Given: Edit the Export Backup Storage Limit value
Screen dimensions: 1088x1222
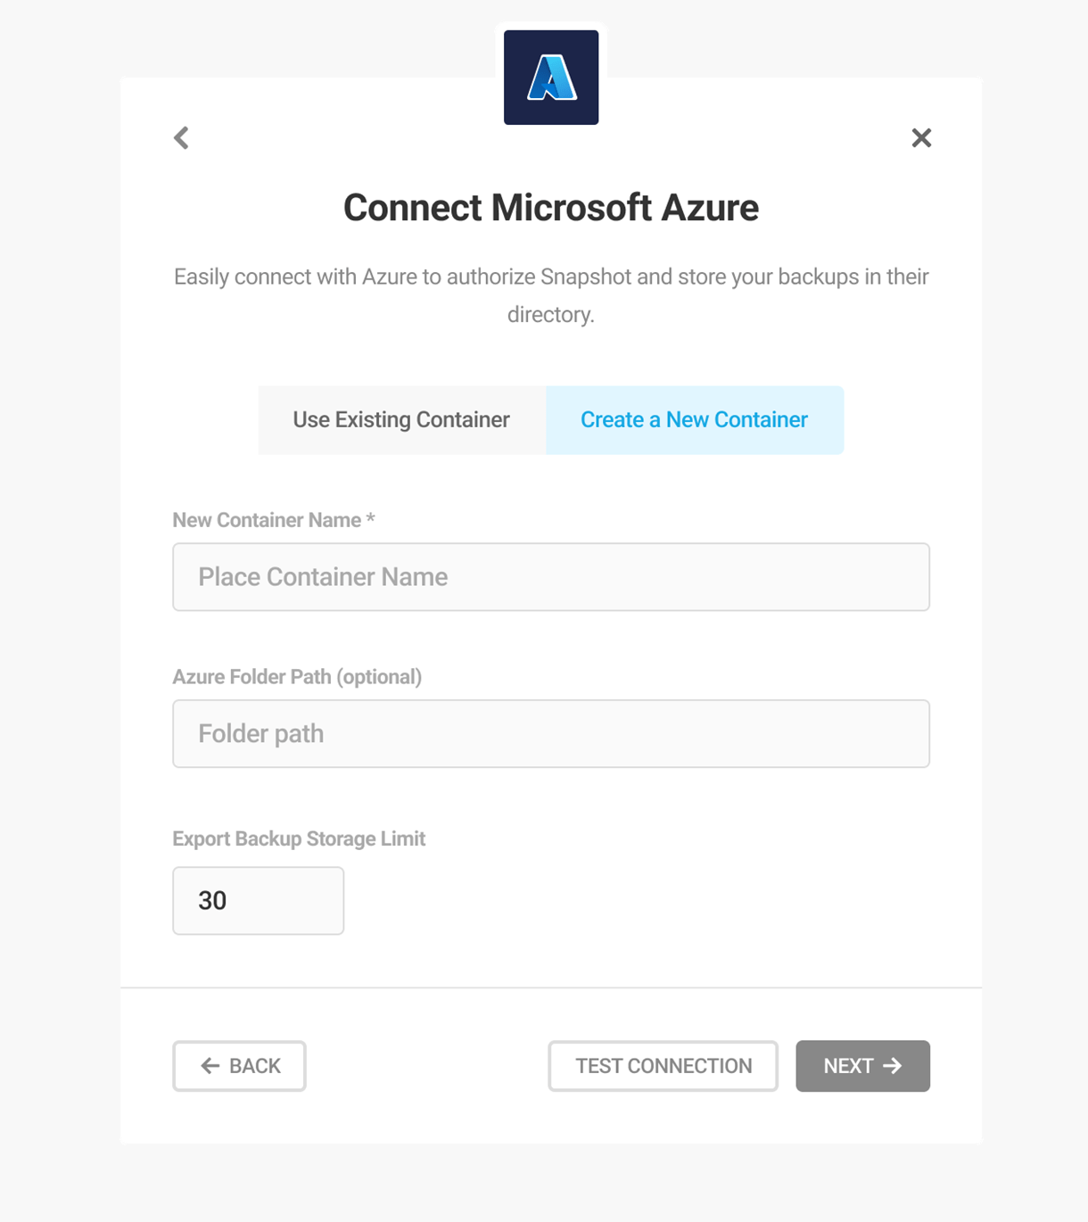Looking at the screenshot, I should [x=259, y=901].
